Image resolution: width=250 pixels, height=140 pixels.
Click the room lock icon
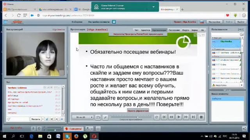pos(114,22)
